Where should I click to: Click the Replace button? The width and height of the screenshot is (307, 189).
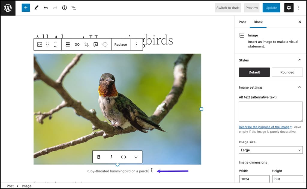(121, 44)
